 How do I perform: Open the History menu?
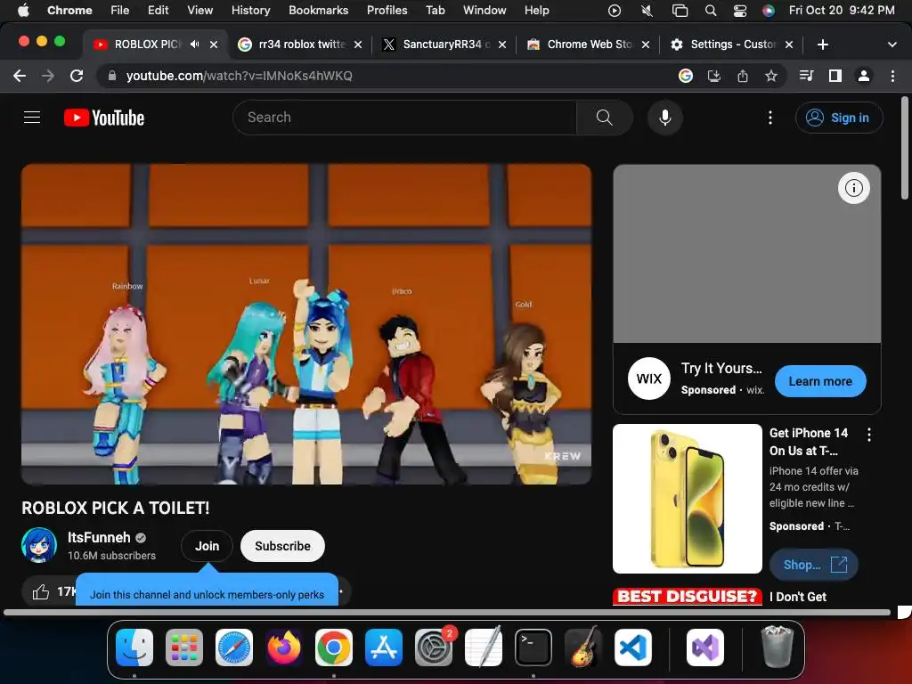coord(250,11)
